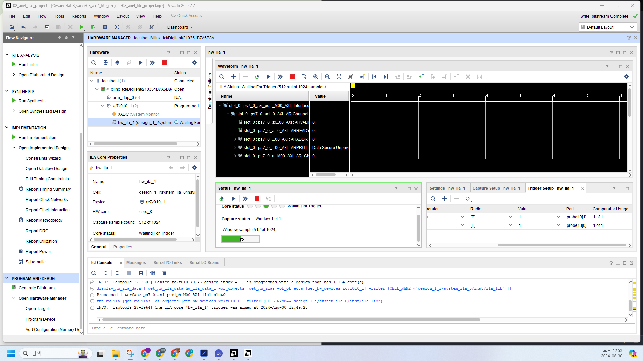Search within the waveform window

(222, 77)
